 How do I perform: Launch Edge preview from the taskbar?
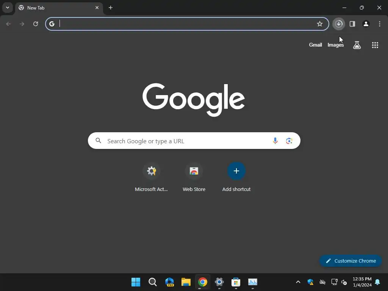[169, 282]
